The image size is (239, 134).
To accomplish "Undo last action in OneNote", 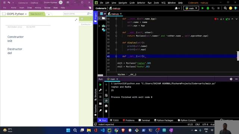I will (9, 3).
